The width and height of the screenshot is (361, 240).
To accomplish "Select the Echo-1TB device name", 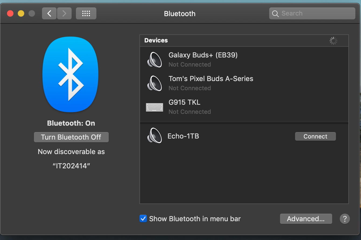I will pyautogui.click(x=183, y=136).
